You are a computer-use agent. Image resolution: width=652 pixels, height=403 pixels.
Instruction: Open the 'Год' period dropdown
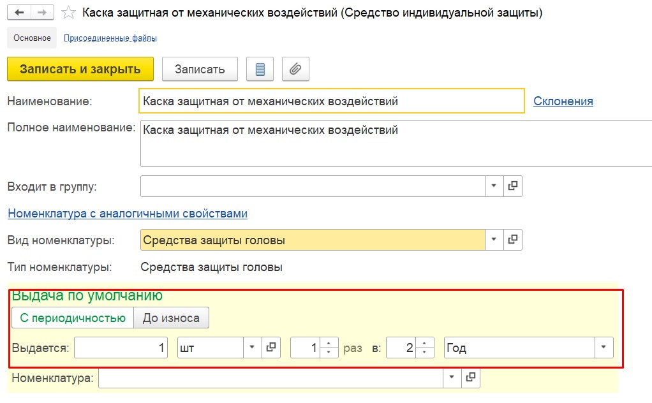(604, 348)
